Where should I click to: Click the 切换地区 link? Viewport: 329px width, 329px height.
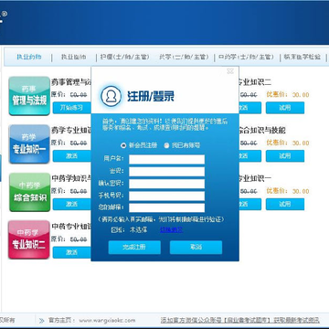pyautogui.click(x=171, y=230)
